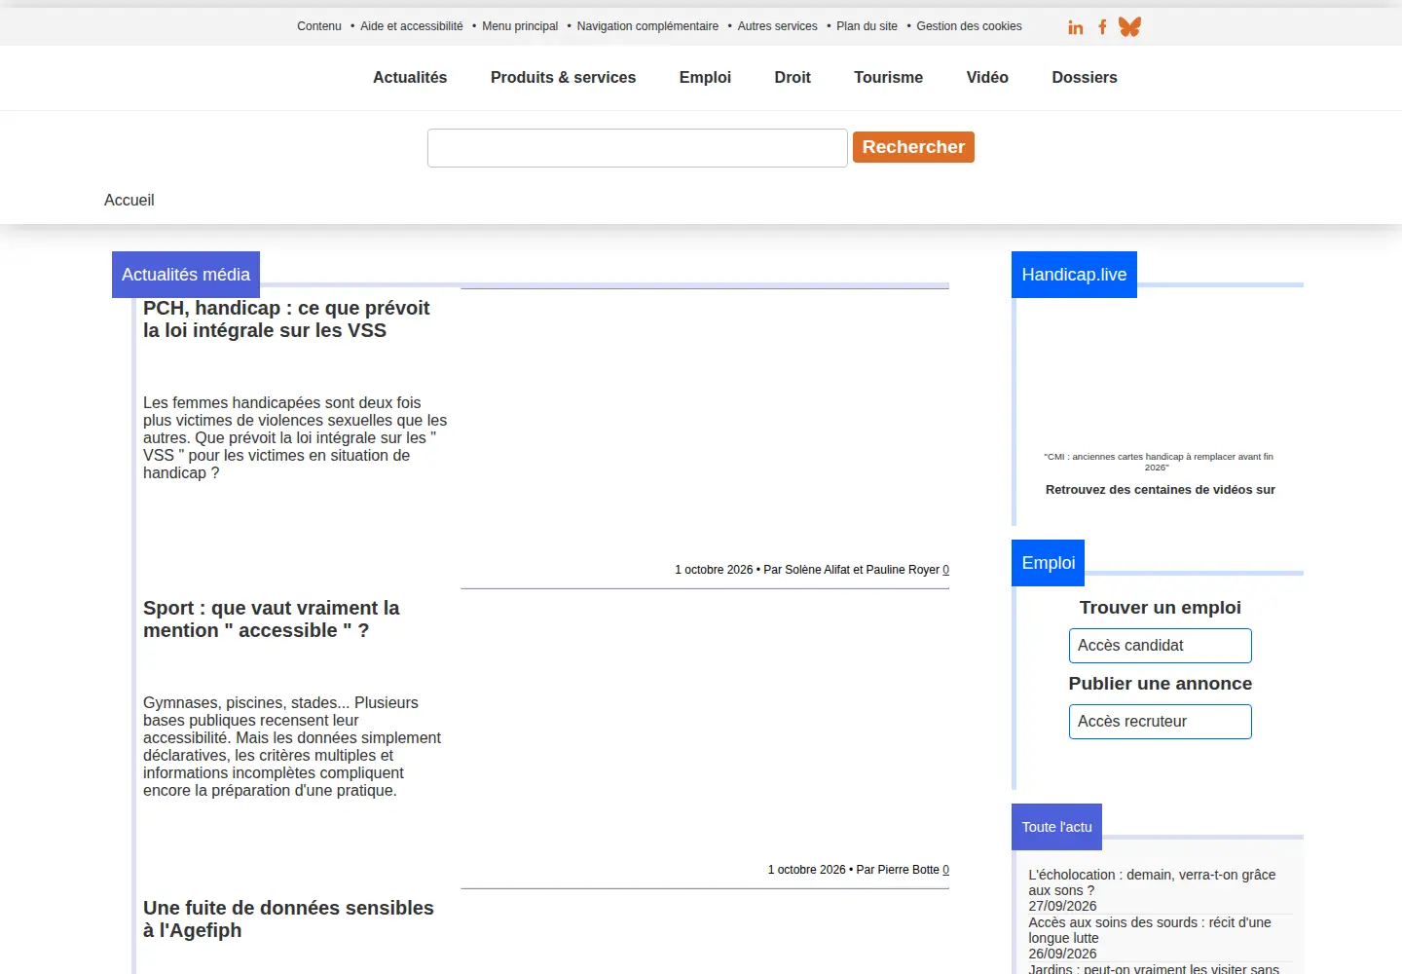Click 'Gymnases, piscines, stades' article summary

click(x=292, y=747)
